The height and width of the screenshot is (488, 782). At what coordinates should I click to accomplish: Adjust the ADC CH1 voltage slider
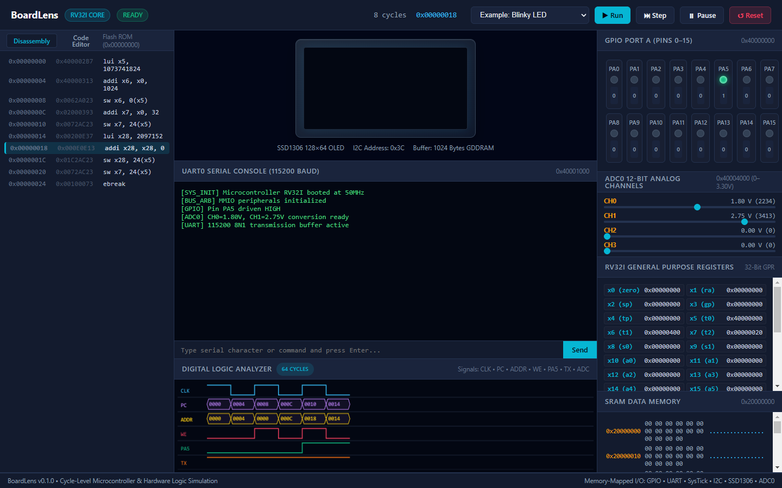pos(690,222)
